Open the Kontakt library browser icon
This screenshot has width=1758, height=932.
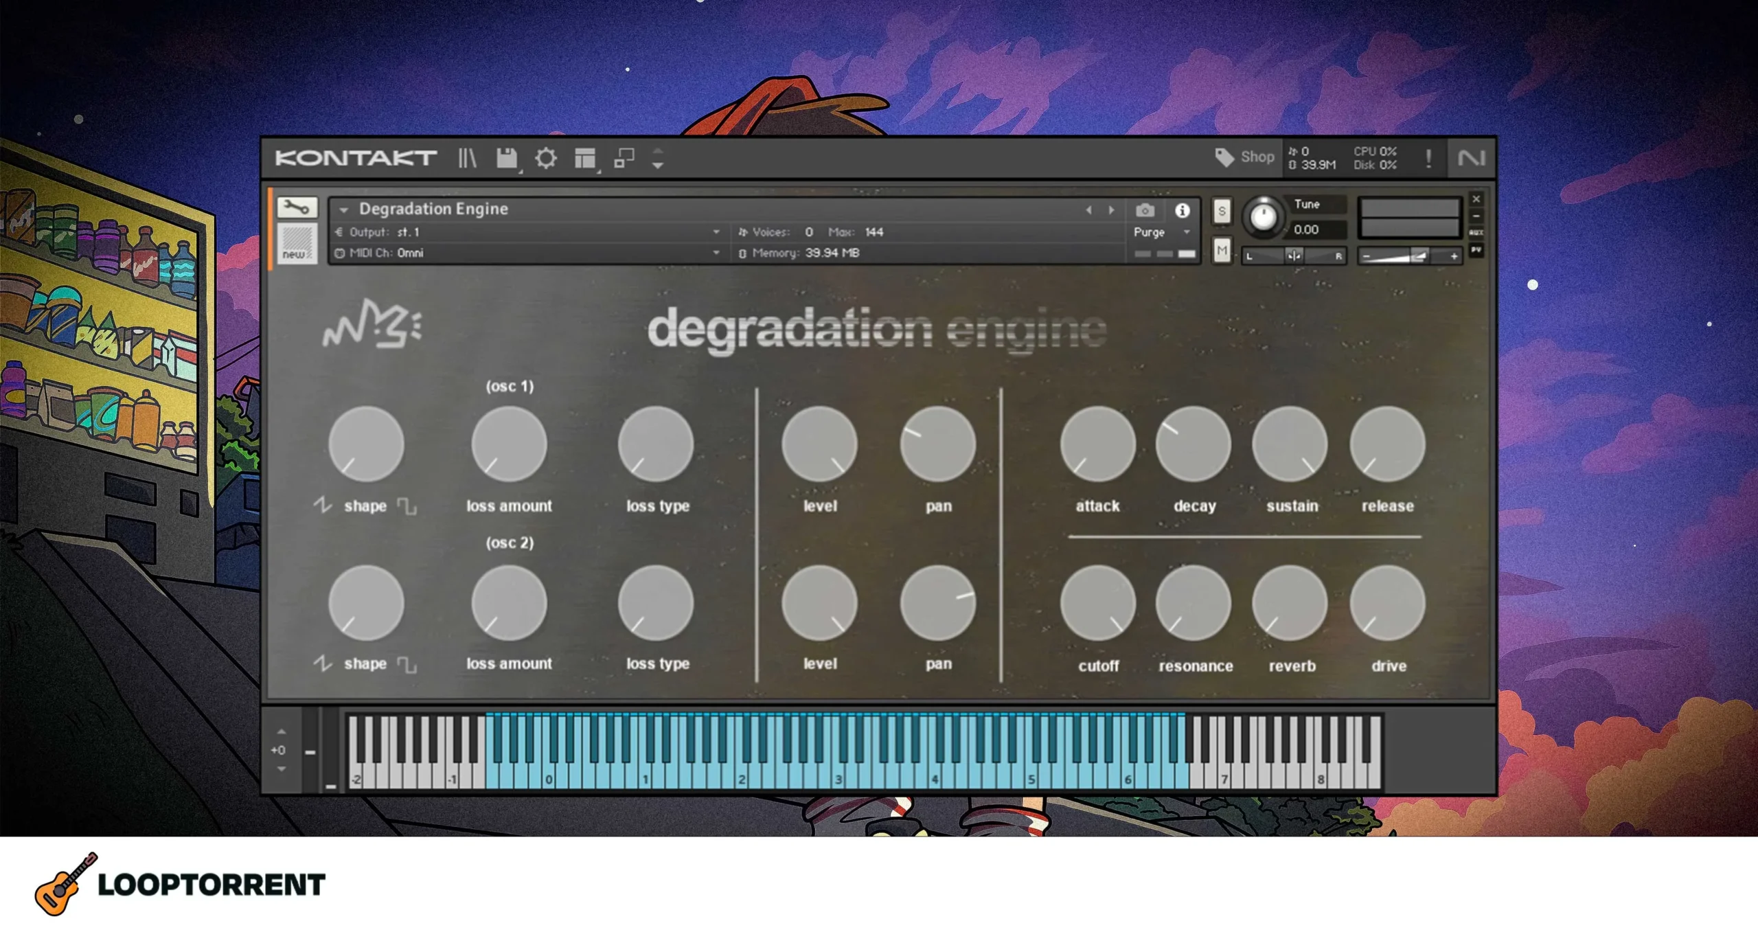(467, 158)
